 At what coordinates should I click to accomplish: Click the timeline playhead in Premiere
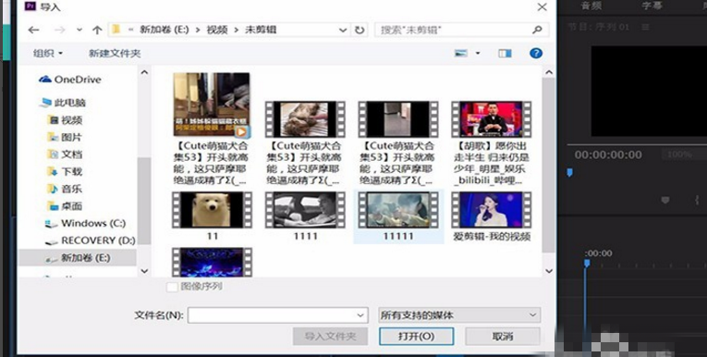point(587,263)
